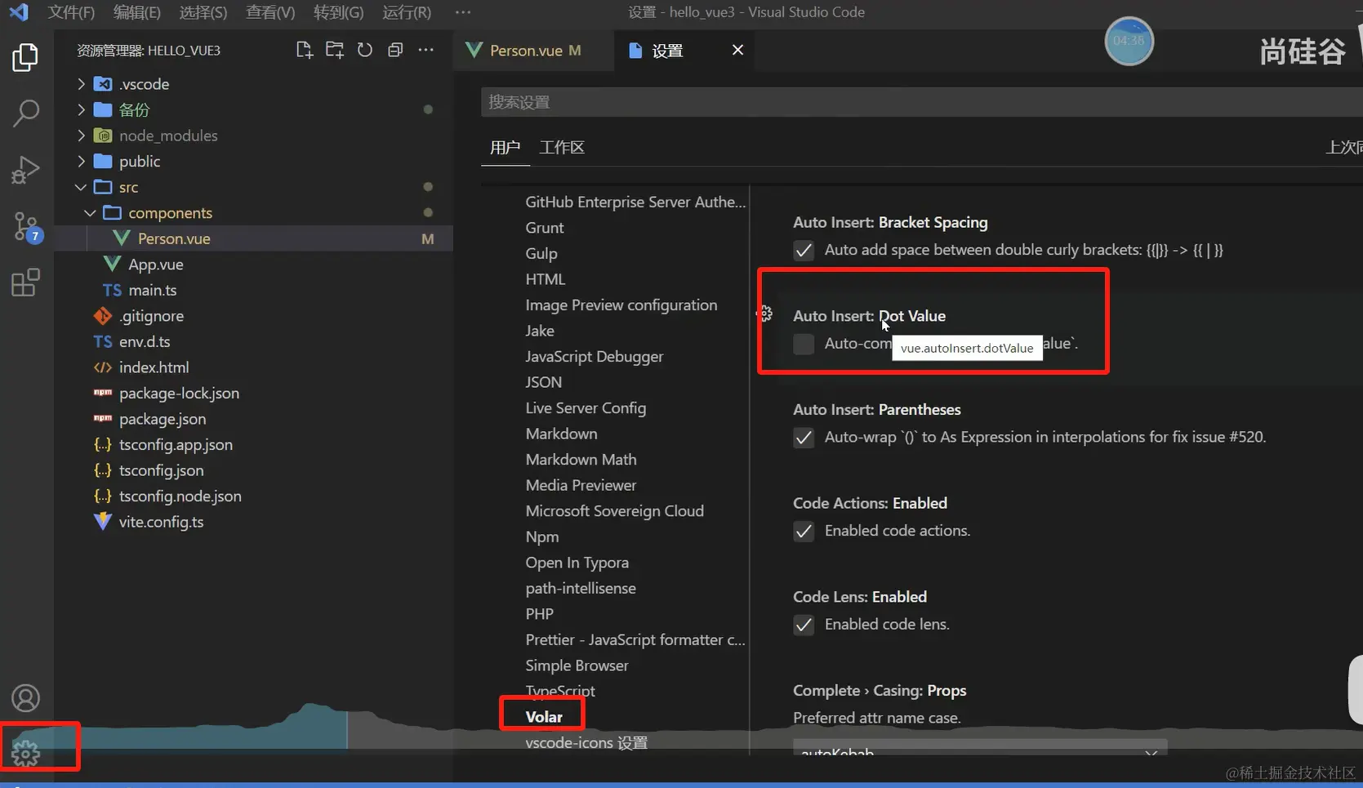Enable Auto Insert Dot Value checkbox
1363x788 pixels.
pyautogui.click(x=804, y=344)
